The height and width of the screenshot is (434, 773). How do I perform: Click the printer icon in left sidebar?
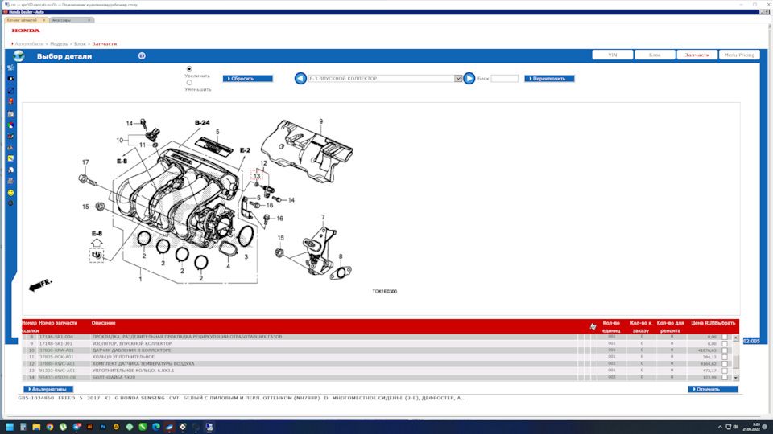10,181
